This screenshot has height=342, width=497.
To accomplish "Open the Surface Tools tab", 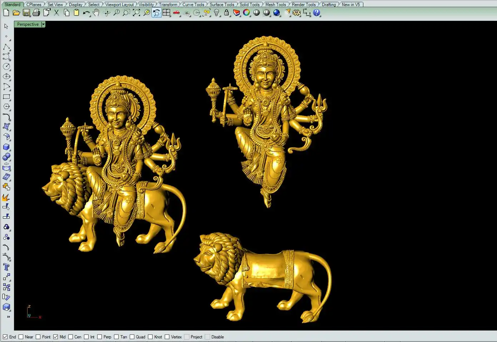I will (222, 5).
